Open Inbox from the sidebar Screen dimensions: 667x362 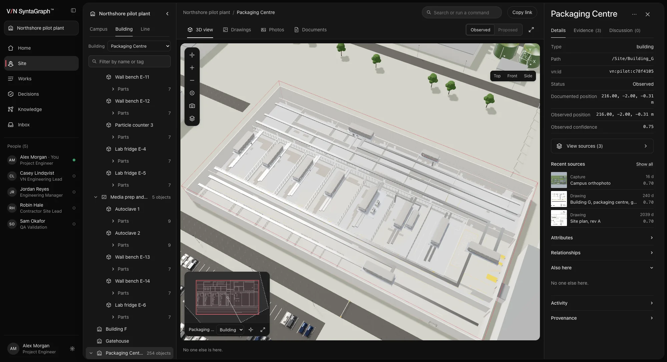point(41,125)
